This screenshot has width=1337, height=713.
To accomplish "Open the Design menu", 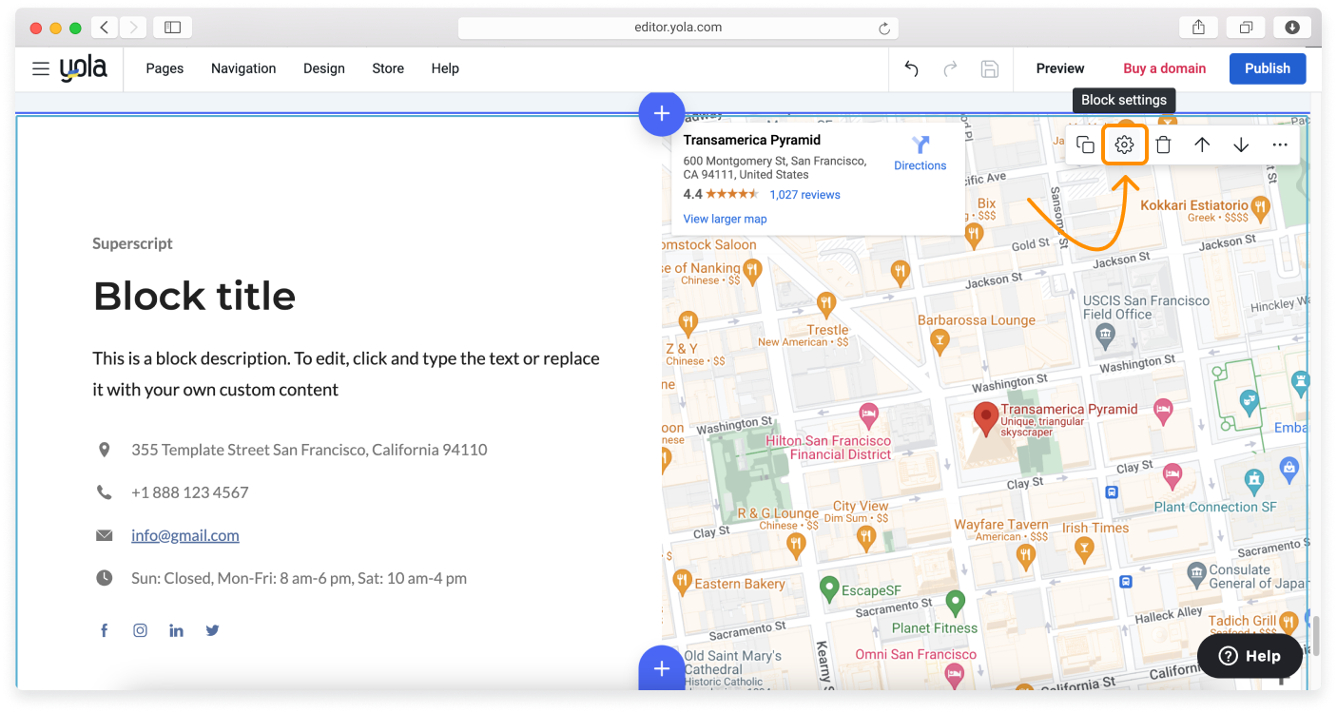I will pos(323,68).
